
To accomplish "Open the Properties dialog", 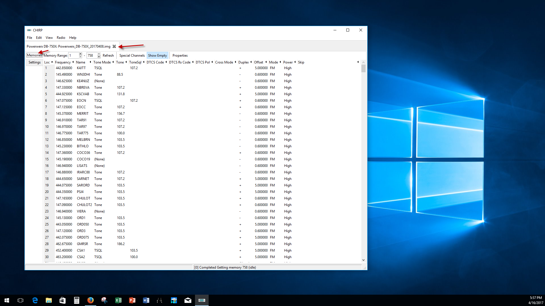I will click(180, 56).
